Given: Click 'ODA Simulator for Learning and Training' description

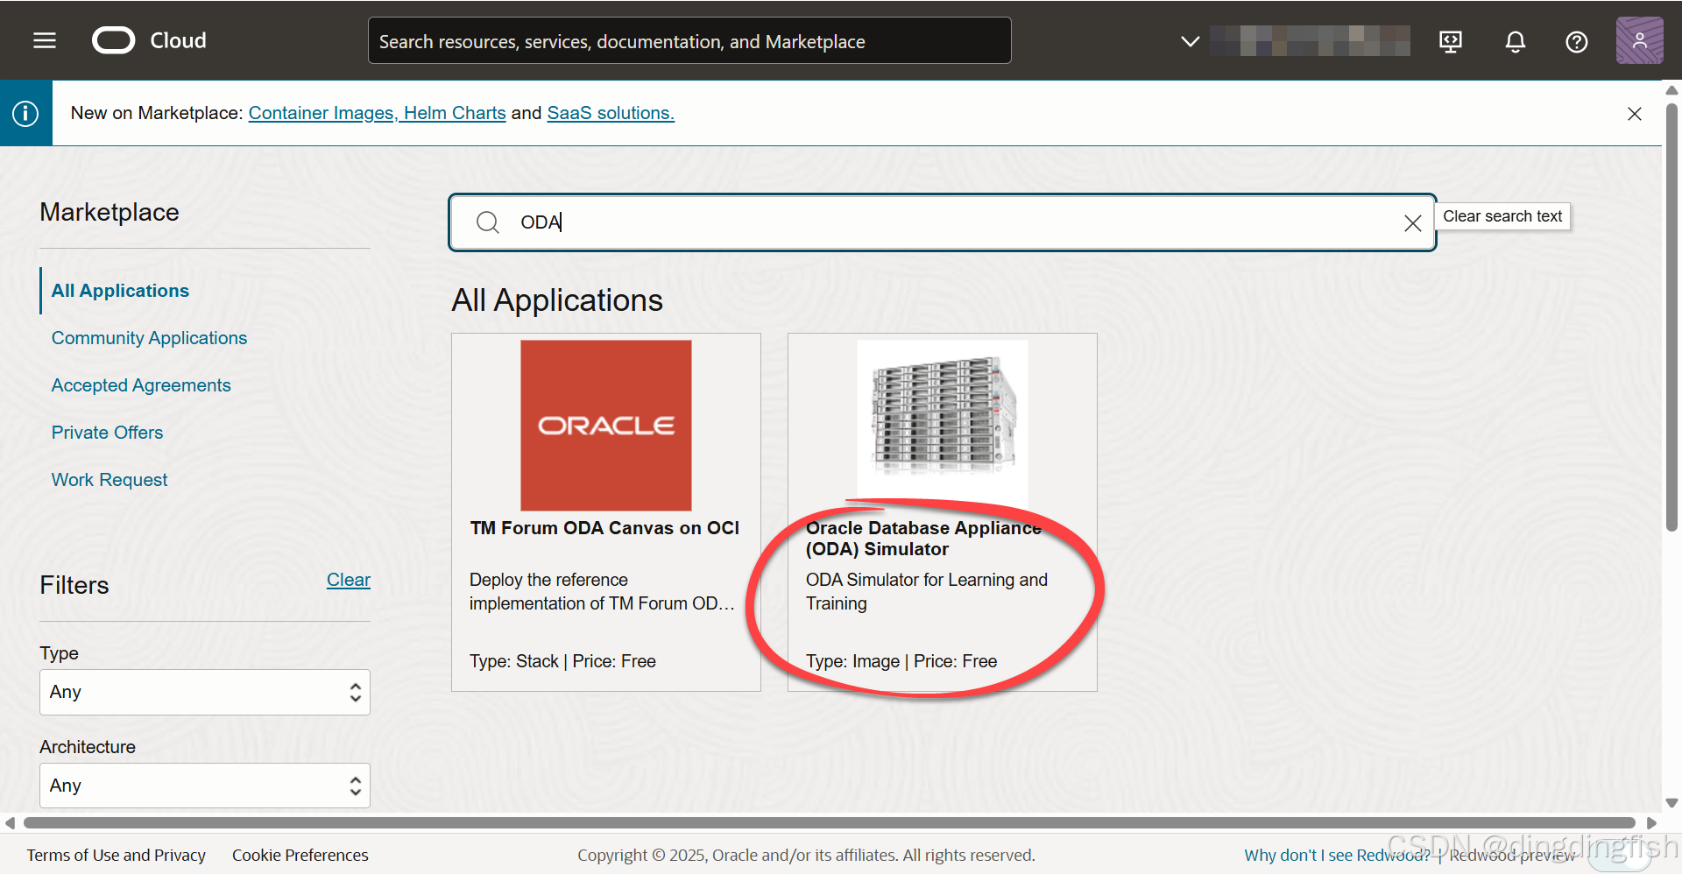Looking at the screenshot, I should (x=927, y=592).
